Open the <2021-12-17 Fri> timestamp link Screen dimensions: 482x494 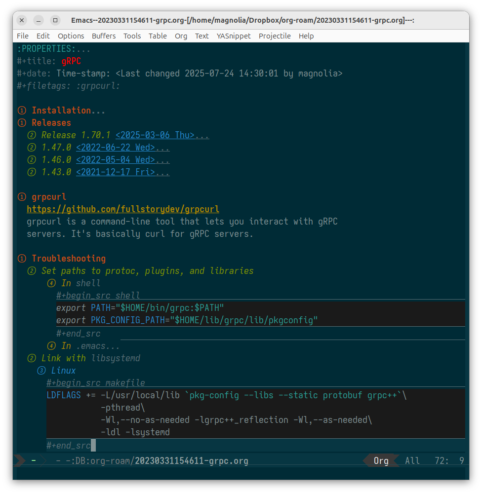coord(116,172)
